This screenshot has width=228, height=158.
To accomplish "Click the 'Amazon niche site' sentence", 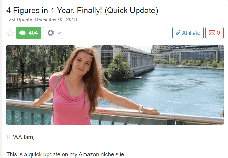I will (x=66, y=154).
